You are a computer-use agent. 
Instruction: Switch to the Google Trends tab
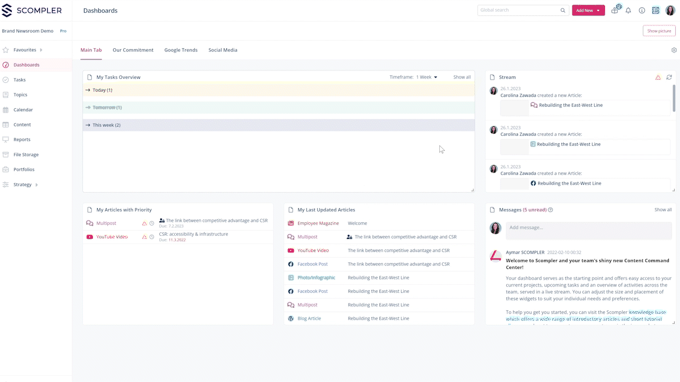pos(181,50)
